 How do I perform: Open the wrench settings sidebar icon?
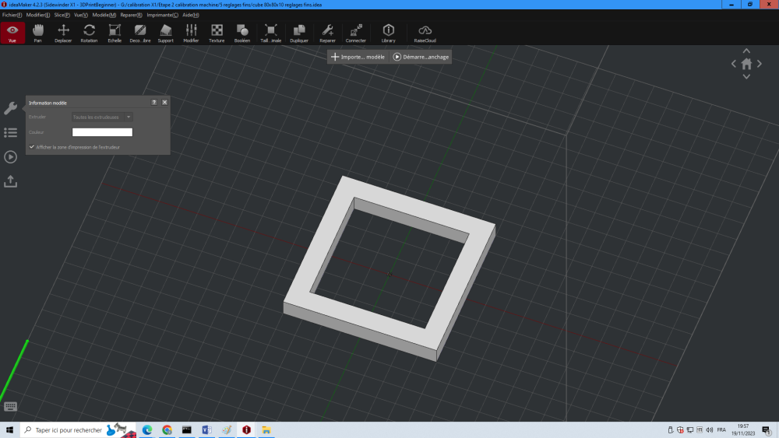pos(10,108)
